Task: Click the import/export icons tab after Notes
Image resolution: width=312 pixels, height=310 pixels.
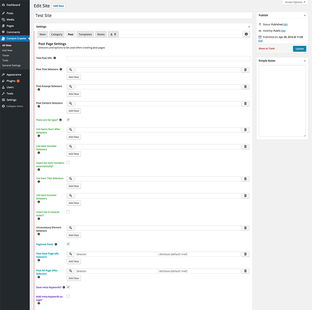Action: coord(113,34)
